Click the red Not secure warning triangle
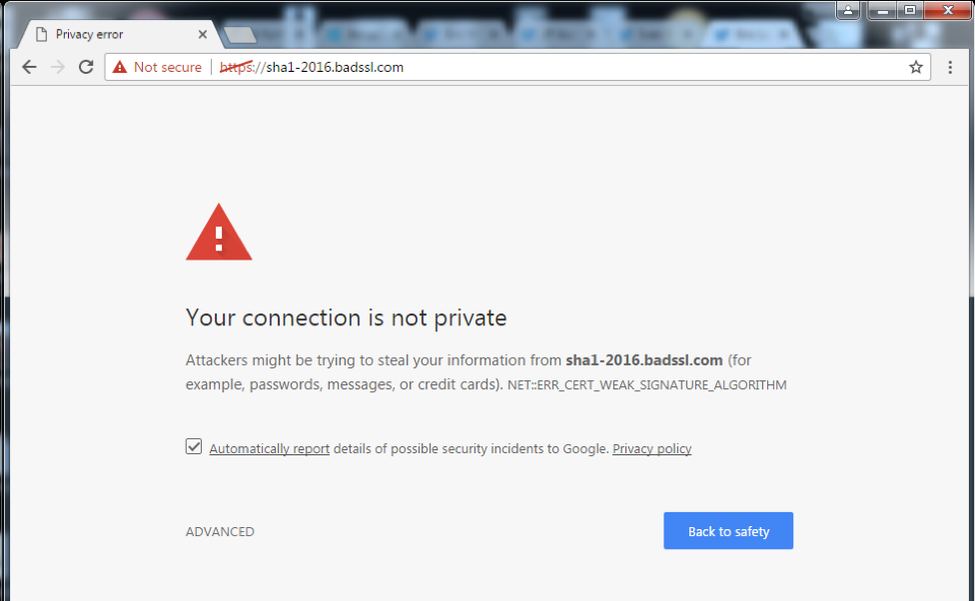Screen dimensions: 975x601 [x=120, y=67]
